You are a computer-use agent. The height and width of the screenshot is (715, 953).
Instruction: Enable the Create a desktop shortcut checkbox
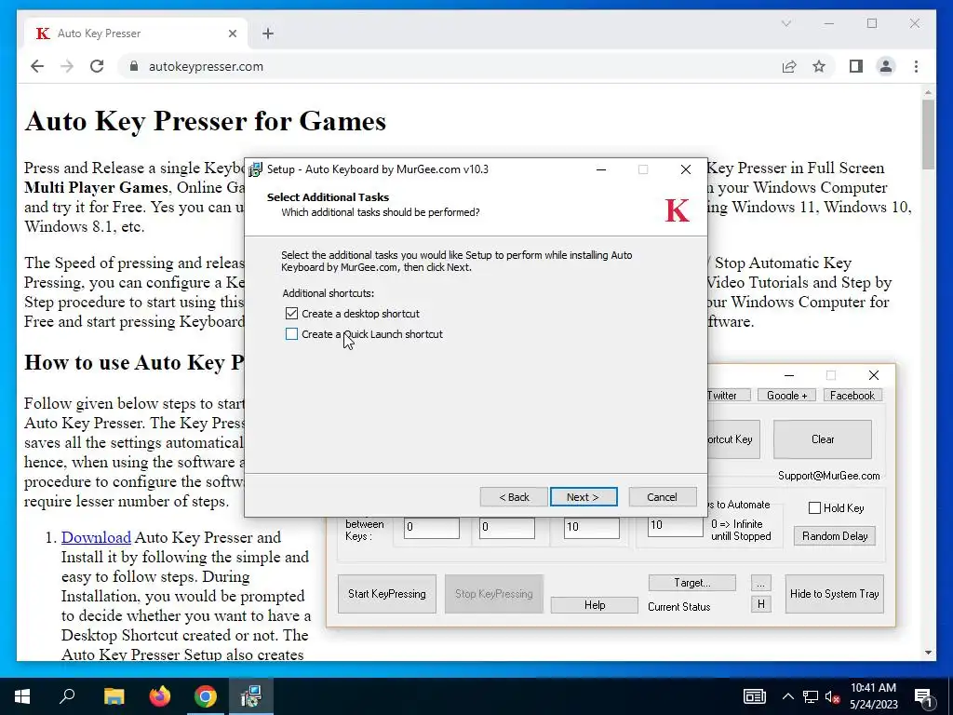(x=291, y=314)
